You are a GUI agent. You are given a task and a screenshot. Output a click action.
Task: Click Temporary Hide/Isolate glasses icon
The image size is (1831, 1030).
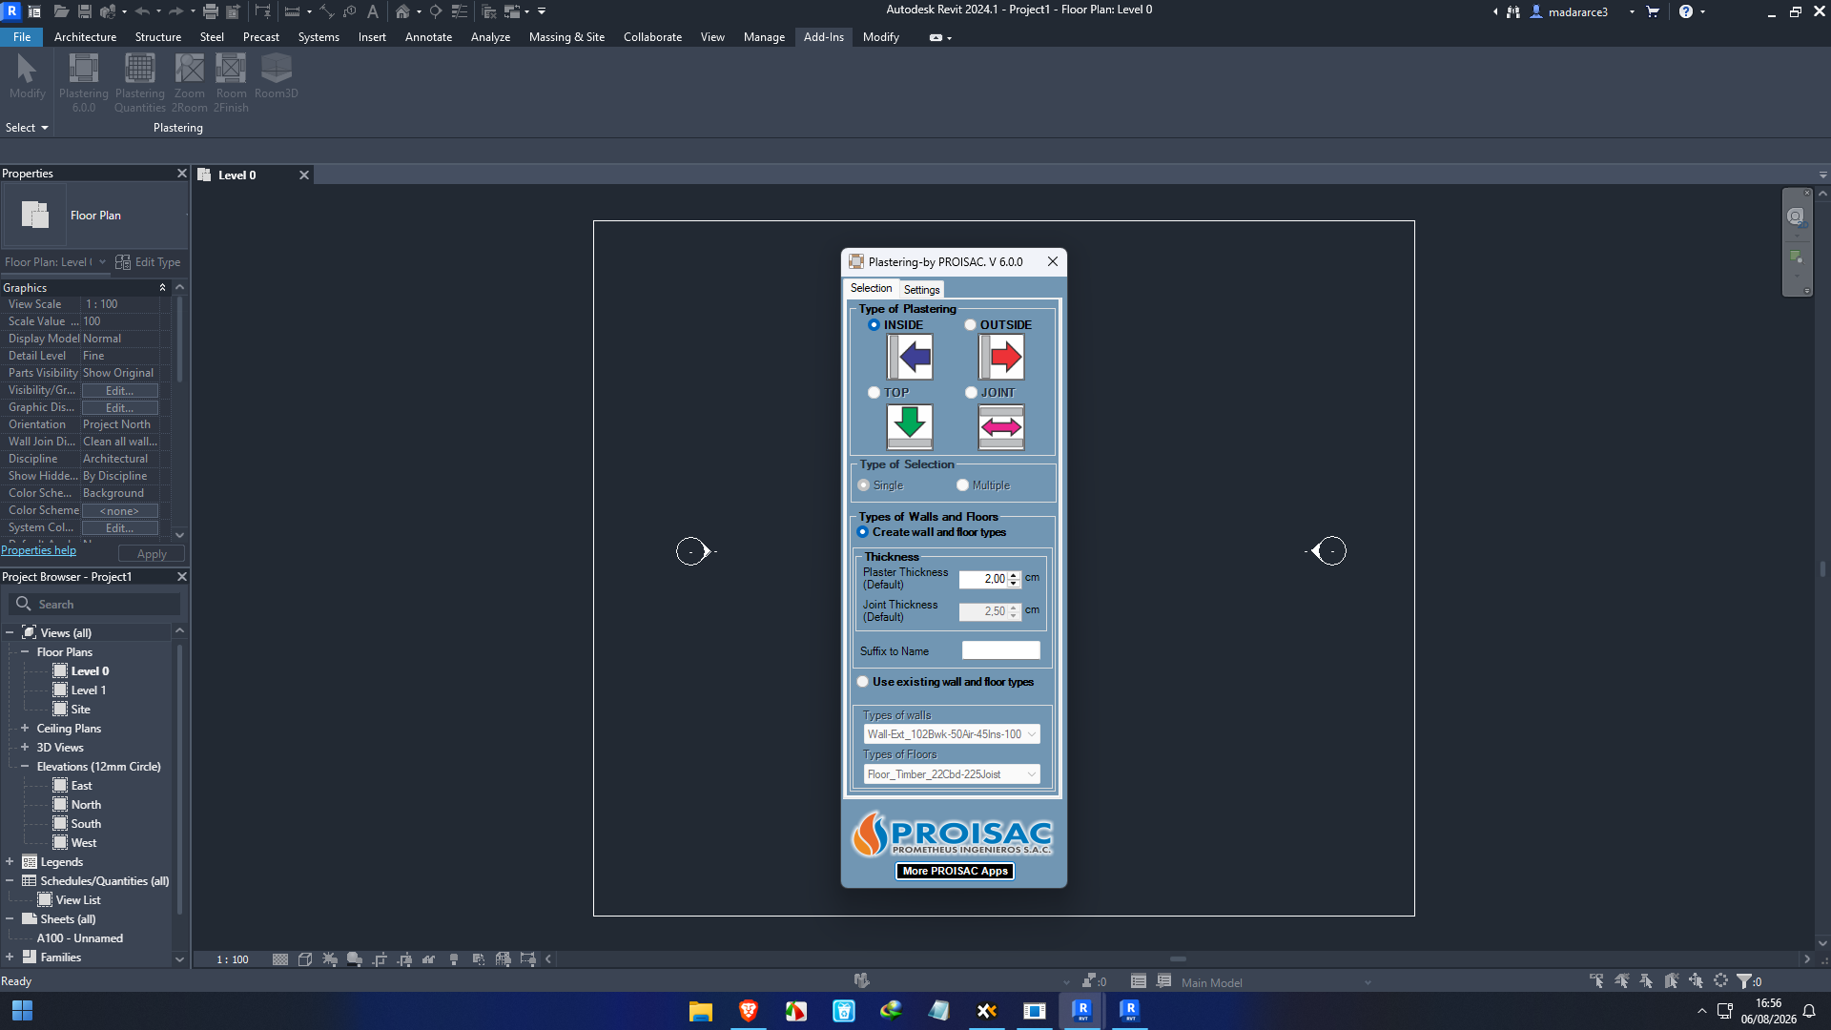(429, 959)
